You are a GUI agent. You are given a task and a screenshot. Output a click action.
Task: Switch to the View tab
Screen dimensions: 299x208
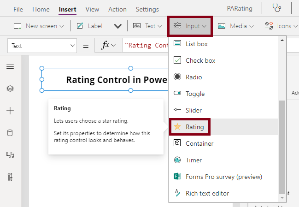point(92,9)
